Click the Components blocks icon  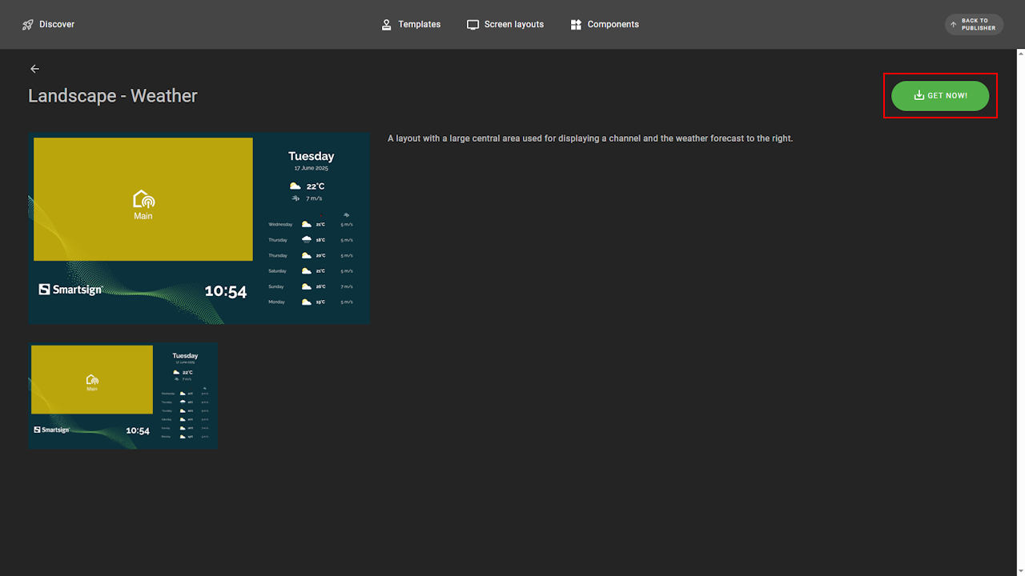(576, 25)
